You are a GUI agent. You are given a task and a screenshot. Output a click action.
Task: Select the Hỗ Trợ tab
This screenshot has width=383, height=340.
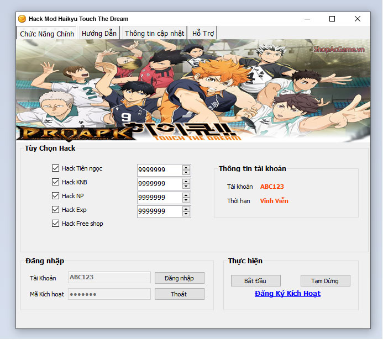pos(203,33)
